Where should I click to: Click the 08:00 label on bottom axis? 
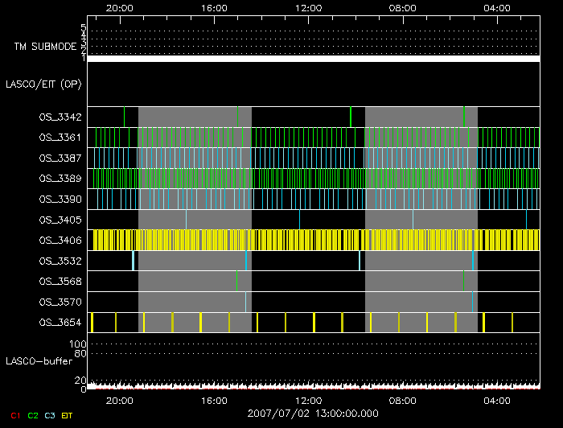pyautogui.click(x=402, y=400)
